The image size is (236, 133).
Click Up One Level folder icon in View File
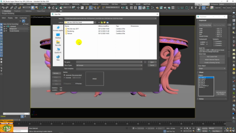[x=102, y=23]
